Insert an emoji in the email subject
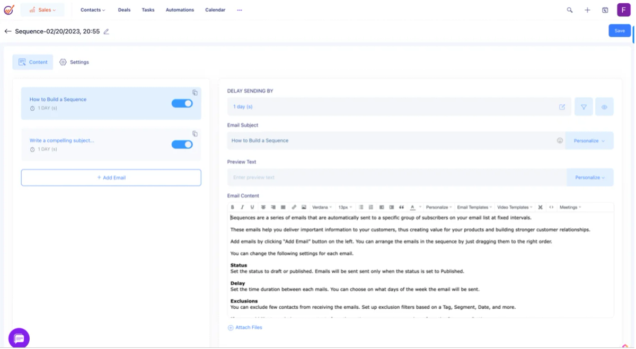This screenshot has width=636, height=349. [560, 141]
